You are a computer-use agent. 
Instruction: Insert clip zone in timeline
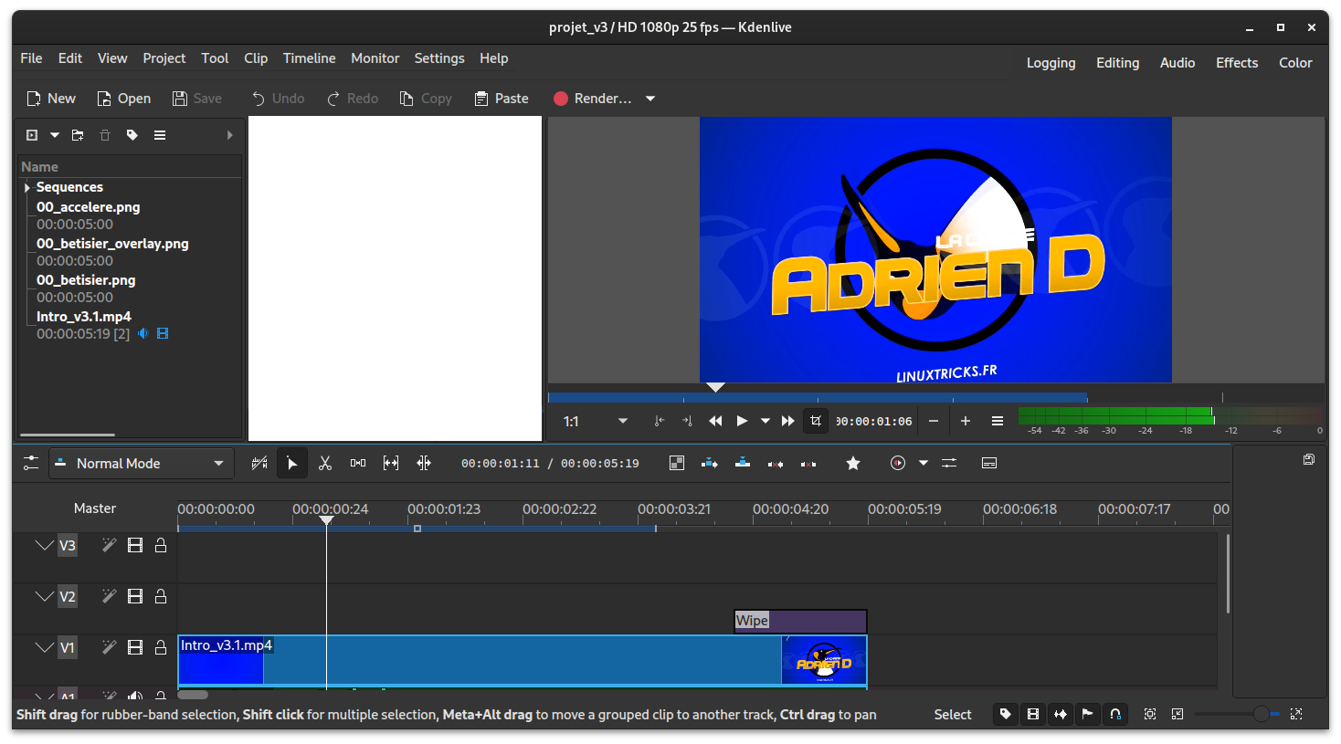point(710,464)
